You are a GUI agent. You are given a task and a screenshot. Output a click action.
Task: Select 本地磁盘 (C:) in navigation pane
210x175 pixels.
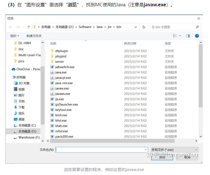point(27,126)
